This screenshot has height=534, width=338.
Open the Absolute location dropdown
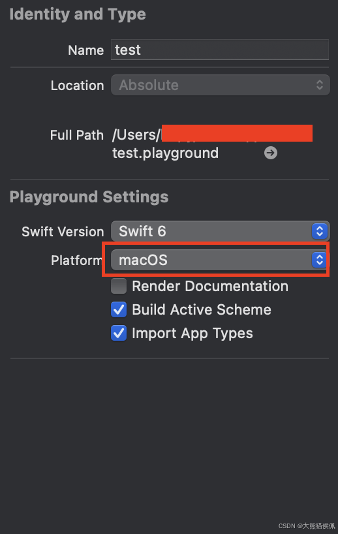coord(221,85)
